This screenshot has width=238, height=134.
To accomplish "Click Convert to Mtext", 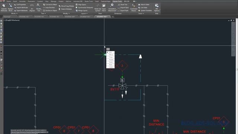I will click(x=50, y=4).
